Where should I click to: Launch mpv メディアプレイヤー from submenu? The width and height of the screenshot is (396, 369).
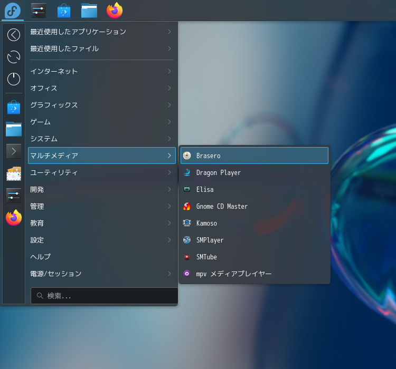click(x=254, y=274)
